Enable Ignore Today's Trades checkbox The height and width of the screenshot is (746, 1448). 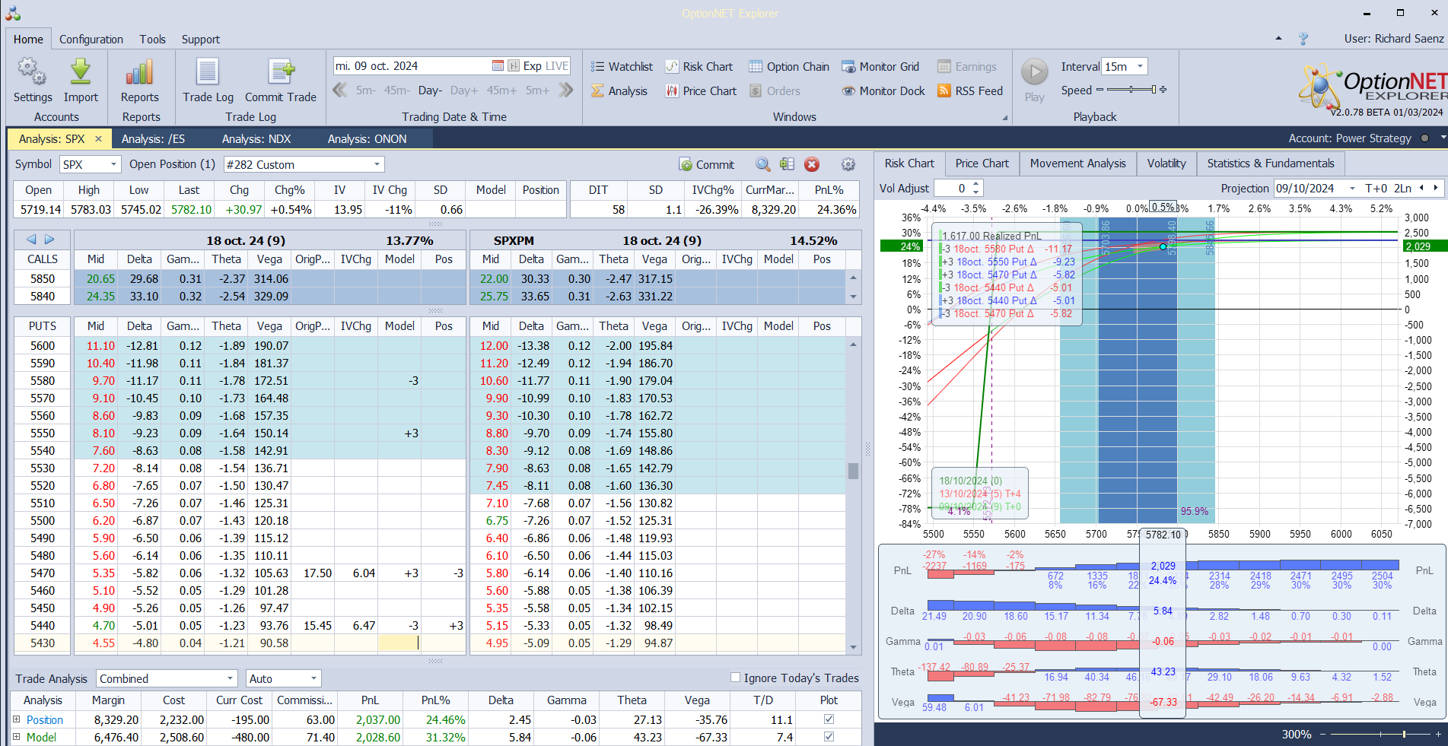click(735, 678)
